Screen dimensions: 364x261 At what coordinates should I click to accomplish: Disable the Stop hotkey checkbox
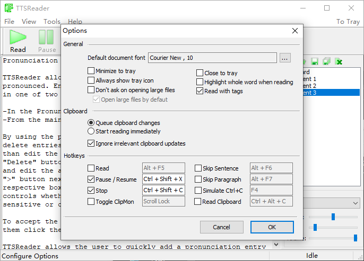[91, 191]
